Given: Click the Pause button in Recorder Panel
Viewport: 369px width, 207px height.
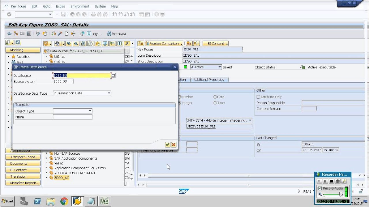Looking at the screenshot, I should point(325,181).
